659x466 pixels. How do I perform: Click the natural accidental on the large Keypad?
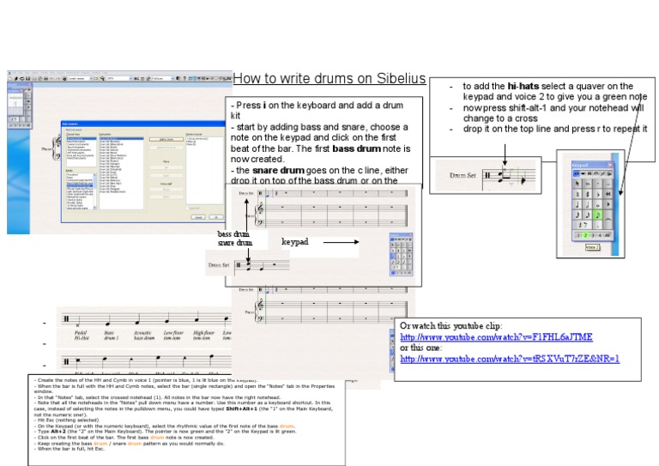tap(577, 194)
